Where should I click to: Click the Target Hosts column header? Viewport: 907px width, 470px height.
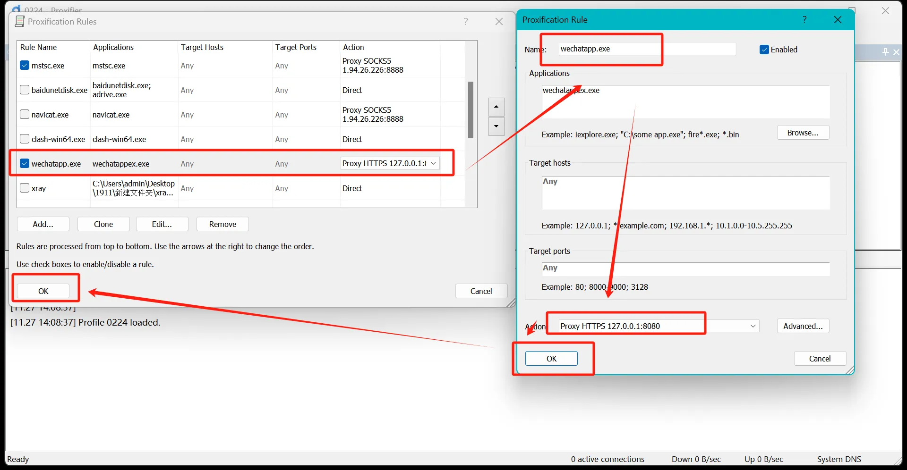[x=225, y=47]
